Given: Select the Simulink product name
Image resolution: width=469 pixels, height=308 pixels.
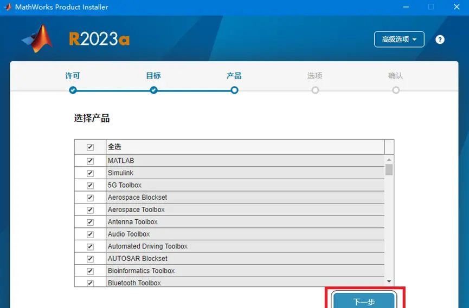Looking at the screenshot, I should (x=120, y=173).
